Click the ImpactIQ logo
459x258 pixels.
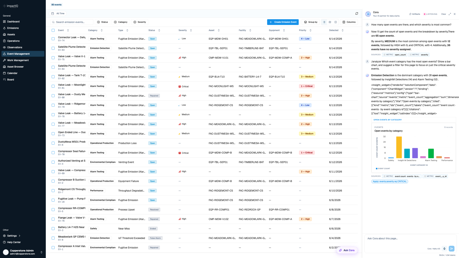click(11, 6)
